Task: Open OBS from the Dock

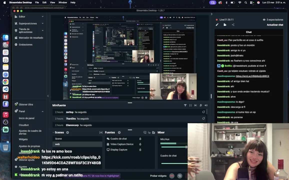Action: 5,122
